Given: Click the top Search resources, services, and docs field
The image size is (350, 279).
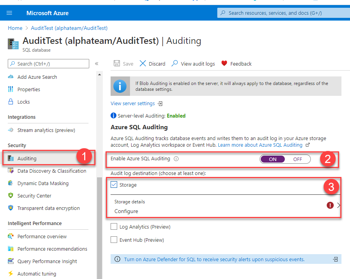Looking at the screenshot, I should pyautogui.click(x=284, y=13).
